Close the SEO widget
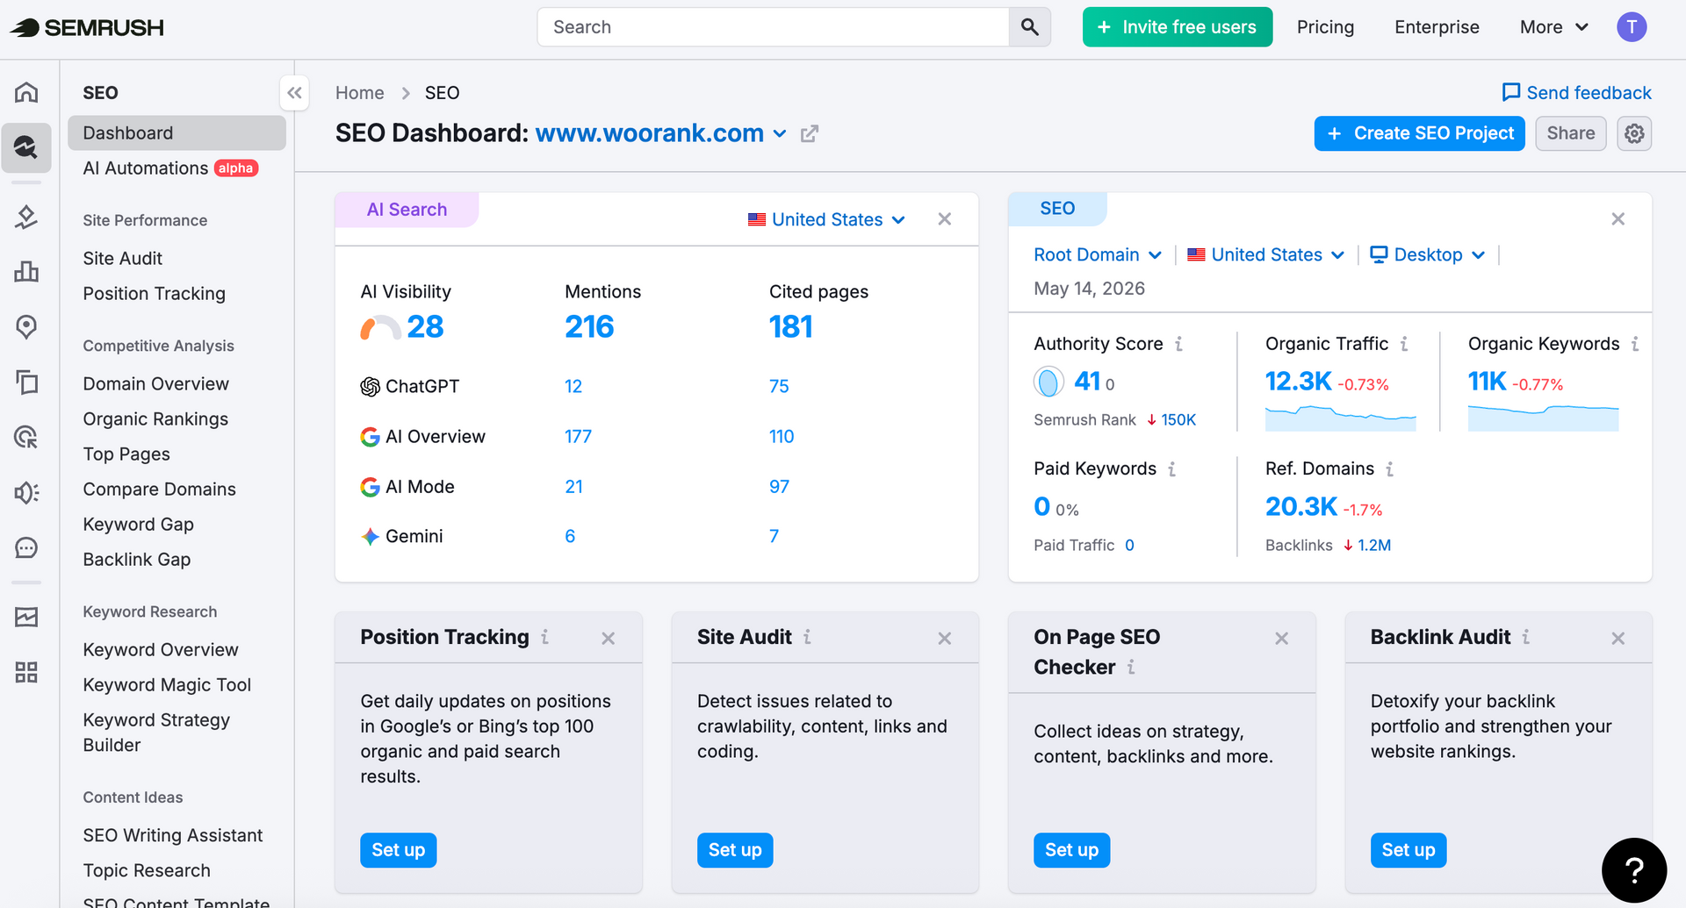1686x908 pixels. click(x=1618, y=219)
